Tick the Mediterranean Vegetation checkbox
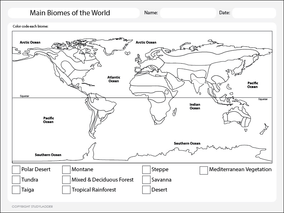284x213 pixels. 204,170
